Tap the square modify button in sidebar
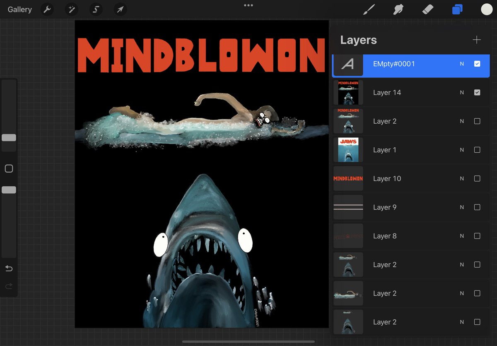 (x=9, y=168)
